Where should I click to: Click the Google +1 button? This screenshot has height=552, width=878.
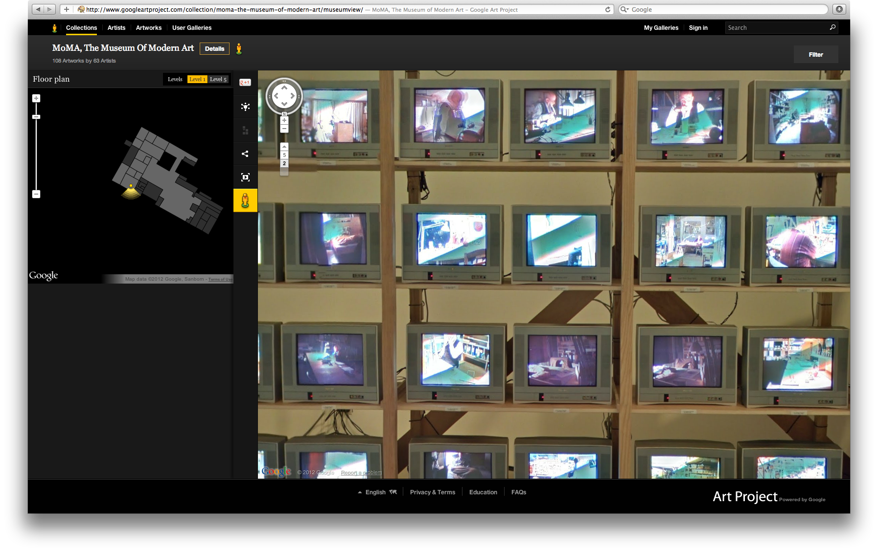click(245, 83)
